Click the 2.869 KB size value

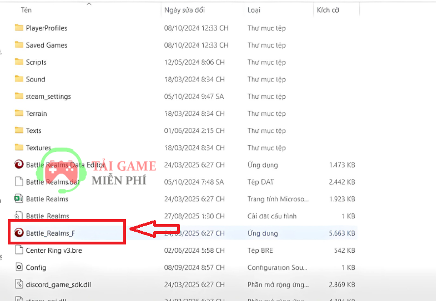[x=342, y=285]
